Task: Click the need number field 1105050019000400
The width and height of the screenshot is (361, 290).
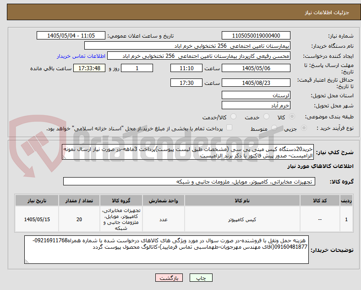Action: point(256,35)
